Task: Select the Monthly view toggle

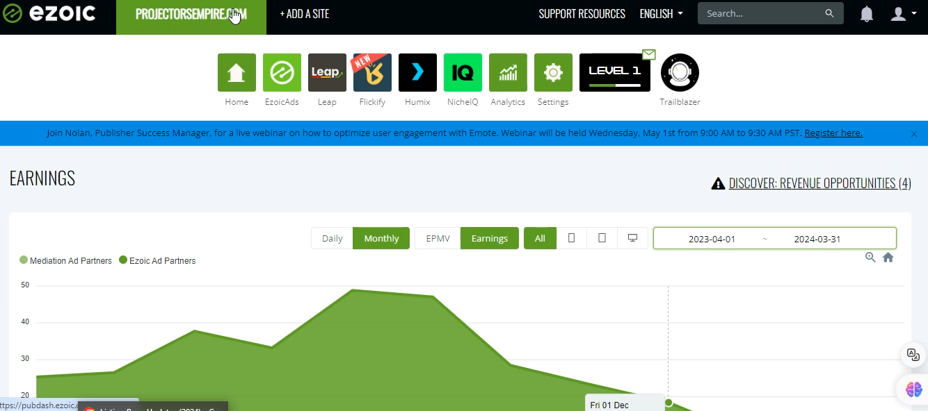Action: [x=381, y=238]
